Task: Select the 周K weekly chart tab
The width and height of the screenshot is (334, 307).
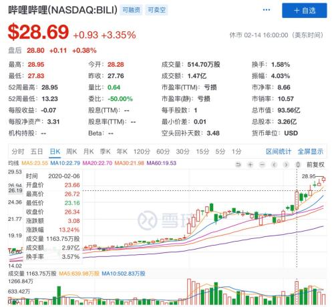Action: (71, 151)
